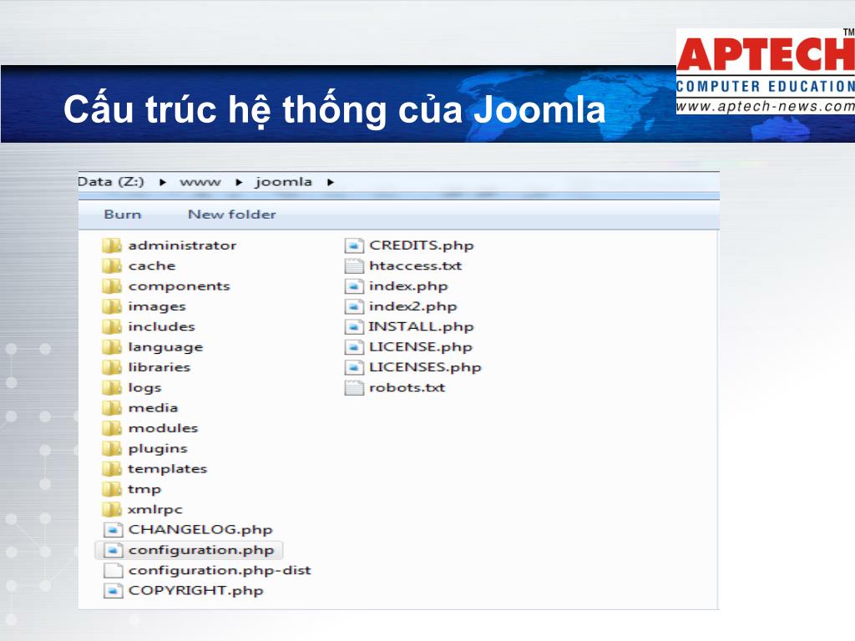Select the plugins folder name
The width and height of the screenshot is (855, 641).
point(158,448)
